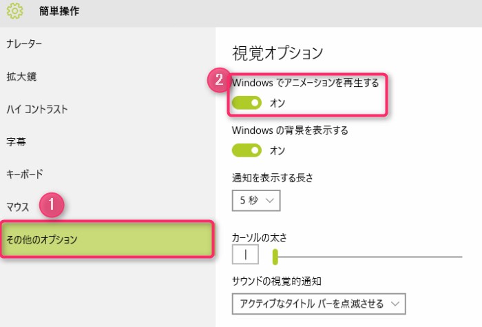Open the 拡大鏡 settings page
This screenshot has height=327, width=482.
pyautogui.click(x=21, y=77)
